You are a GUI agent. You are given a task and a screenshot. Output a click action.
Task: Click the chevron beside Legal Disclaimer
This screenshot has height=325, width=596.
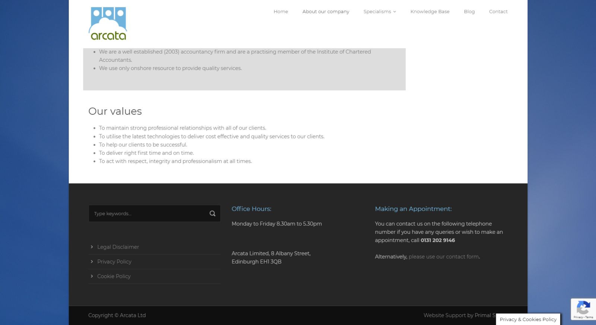click(92, 247)
